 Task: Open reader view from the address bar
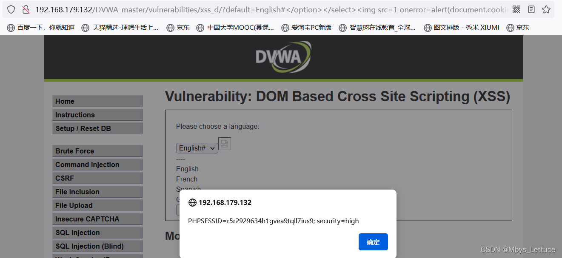531,9
